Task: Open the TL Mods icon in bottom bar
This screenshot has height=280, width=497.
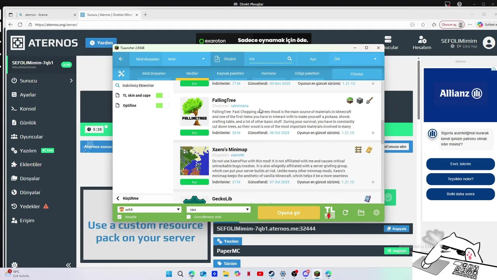Action: coord(330,212)
